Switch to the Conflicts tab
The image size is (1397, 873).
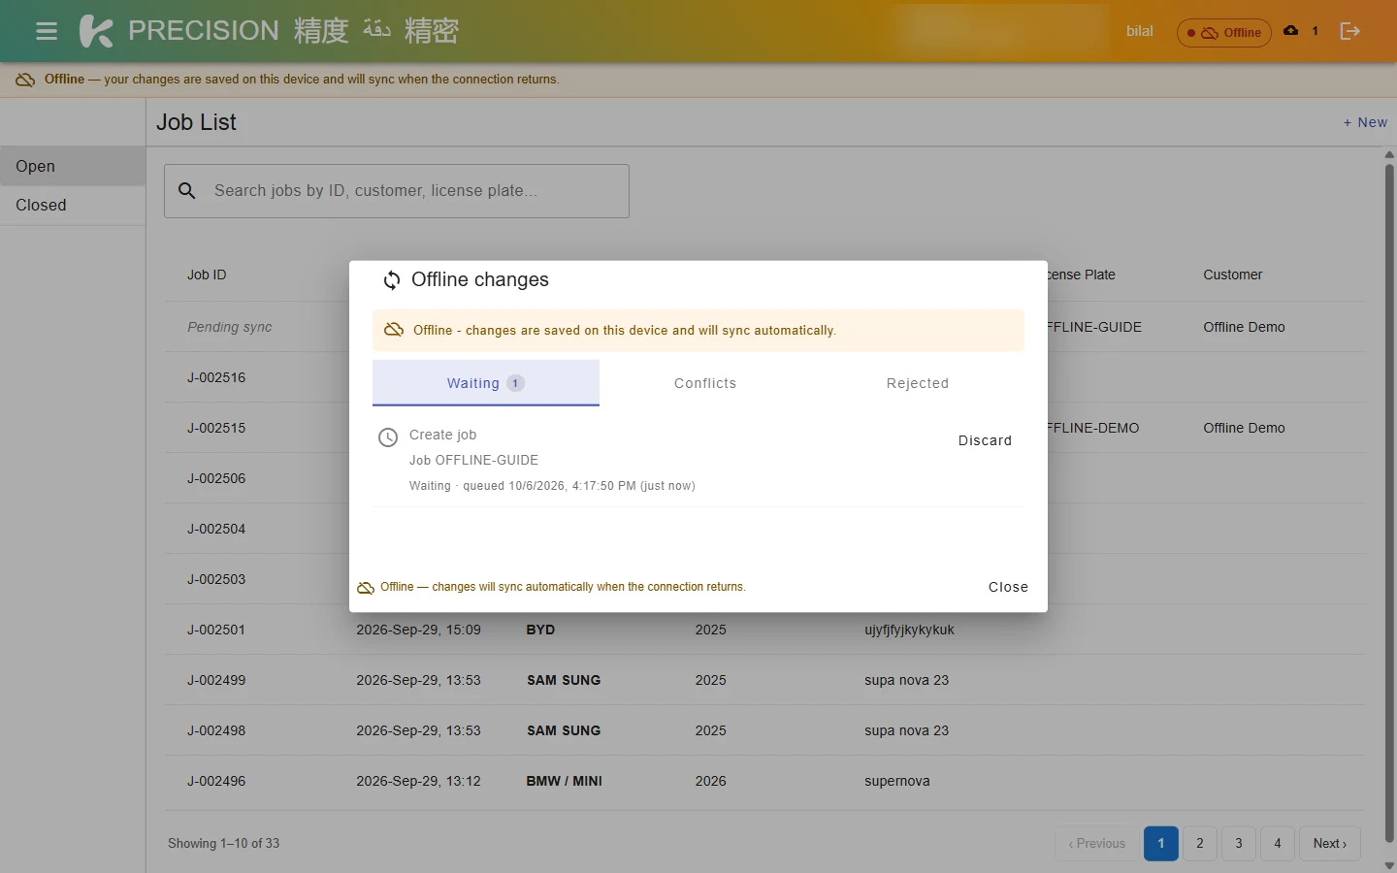[x=705, y=383]
